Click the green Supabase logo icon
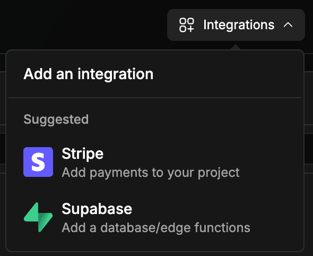Image resolution: width=313 pixels, height=256 pixels. click(x=38, y=217)
